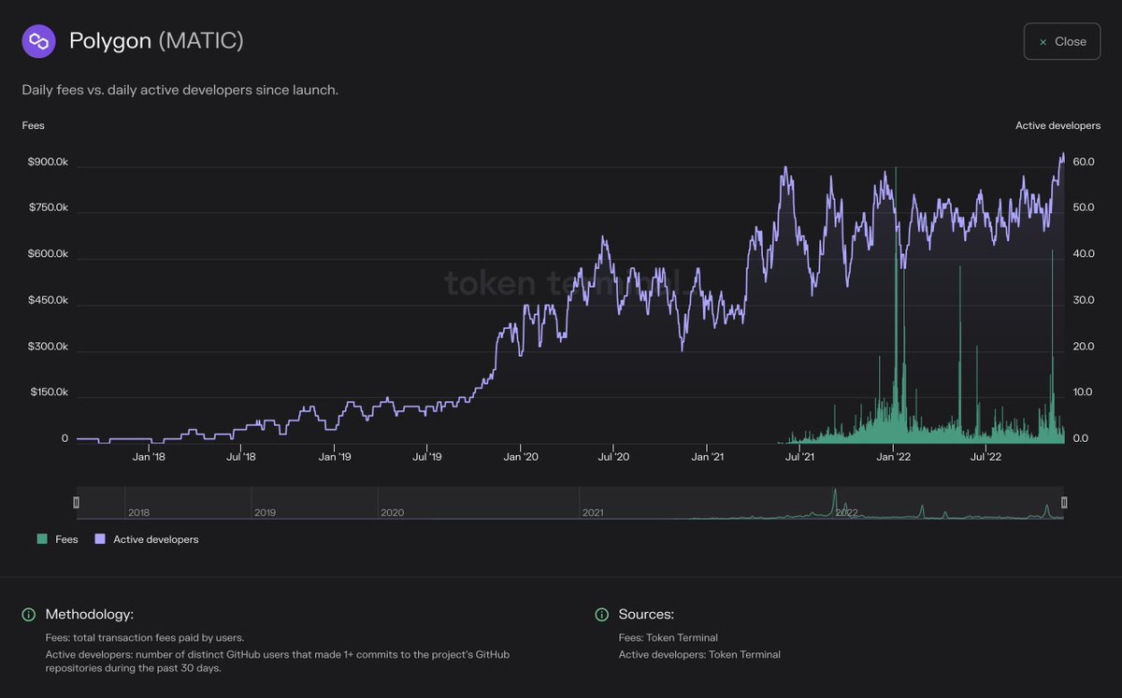Image resolution: width=1122 pixels, height=698 pixels.
Task: Click the Polygon logo icon
Action: coord(38,41)
